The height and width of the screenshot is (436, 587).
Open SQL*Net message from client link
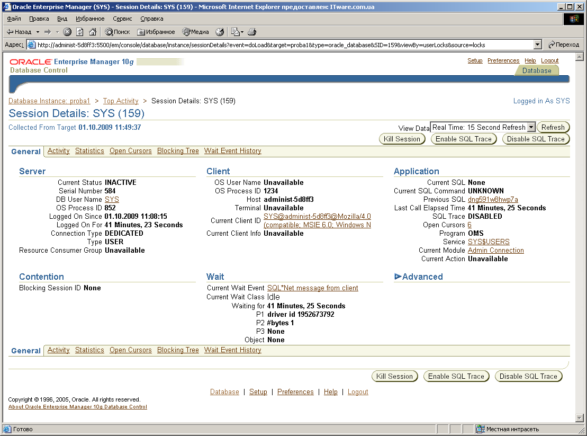tap(313, 288)
